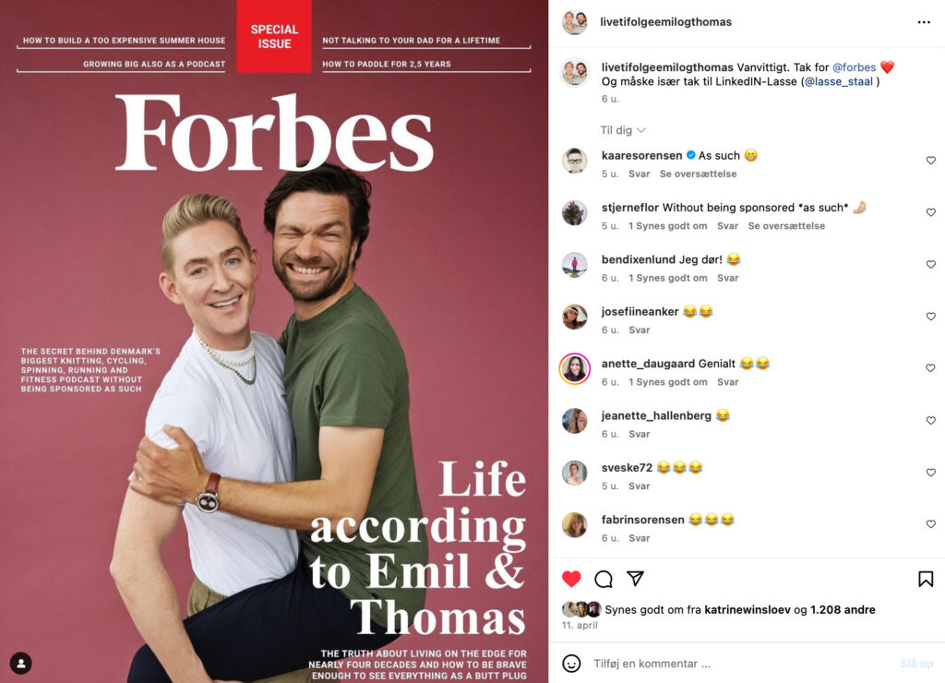Show translation for kaaresorensen's comment

pyautogui.click(x=698, y=174)
